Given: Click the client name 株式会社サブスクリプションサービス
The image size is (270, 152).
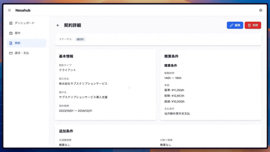Looking at the screenshot, I should click(x=83, y=84).
